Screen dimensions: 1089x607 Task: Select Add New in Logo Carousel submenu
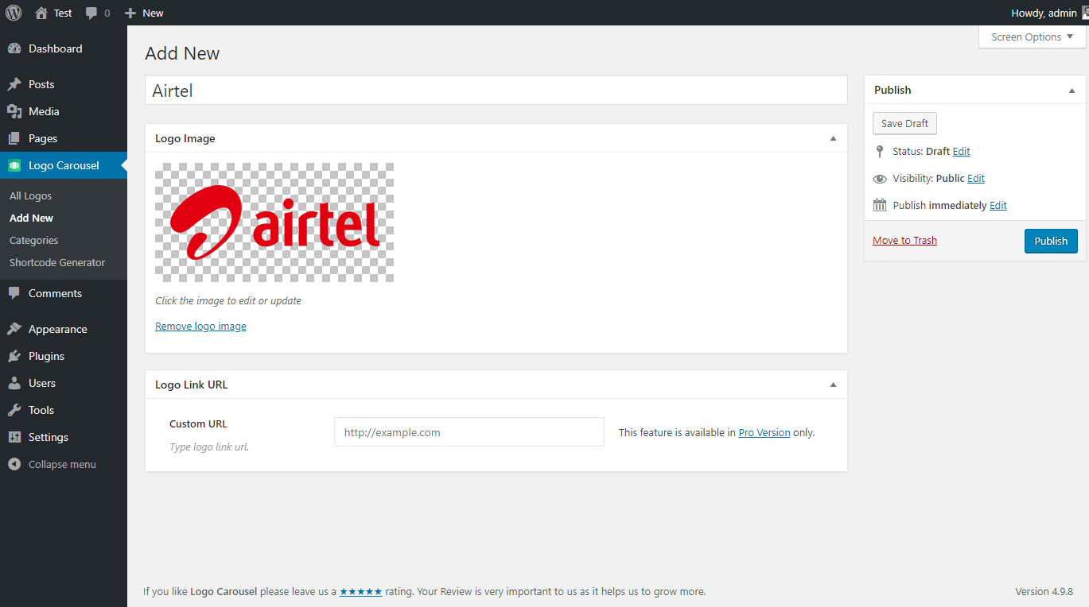click(31, 218)
